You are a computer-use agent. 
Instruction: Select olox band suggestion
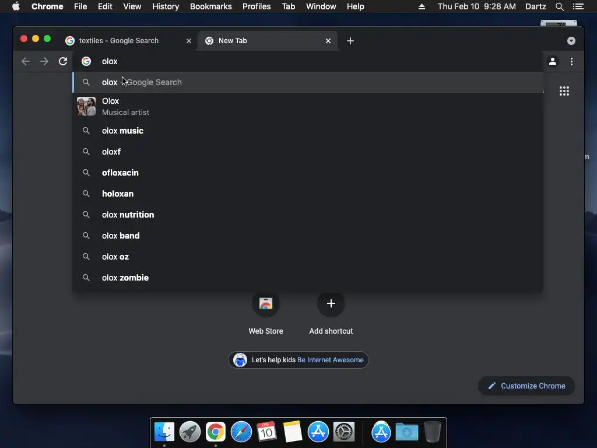[x=308, y=236]
